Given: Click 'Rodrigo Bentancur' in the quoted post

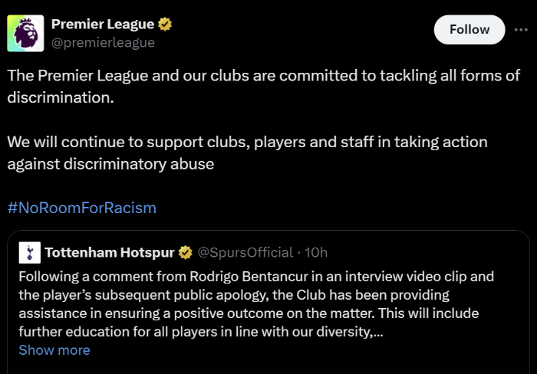Looking at the screenshot, I should point(249,277).
